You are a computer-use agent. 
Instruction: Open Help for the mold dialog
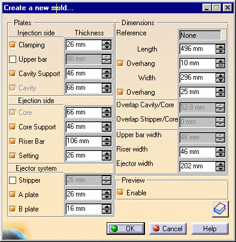point(210,228)
